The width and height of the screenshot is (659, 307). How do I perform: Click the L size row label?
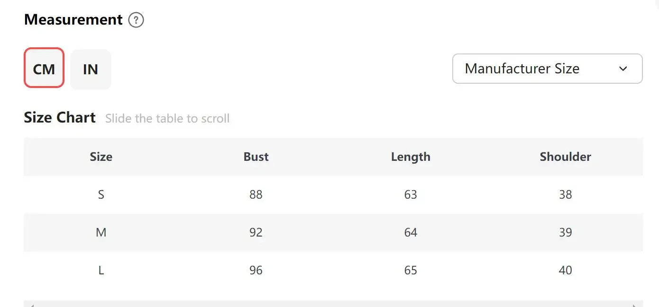[101, 270]
